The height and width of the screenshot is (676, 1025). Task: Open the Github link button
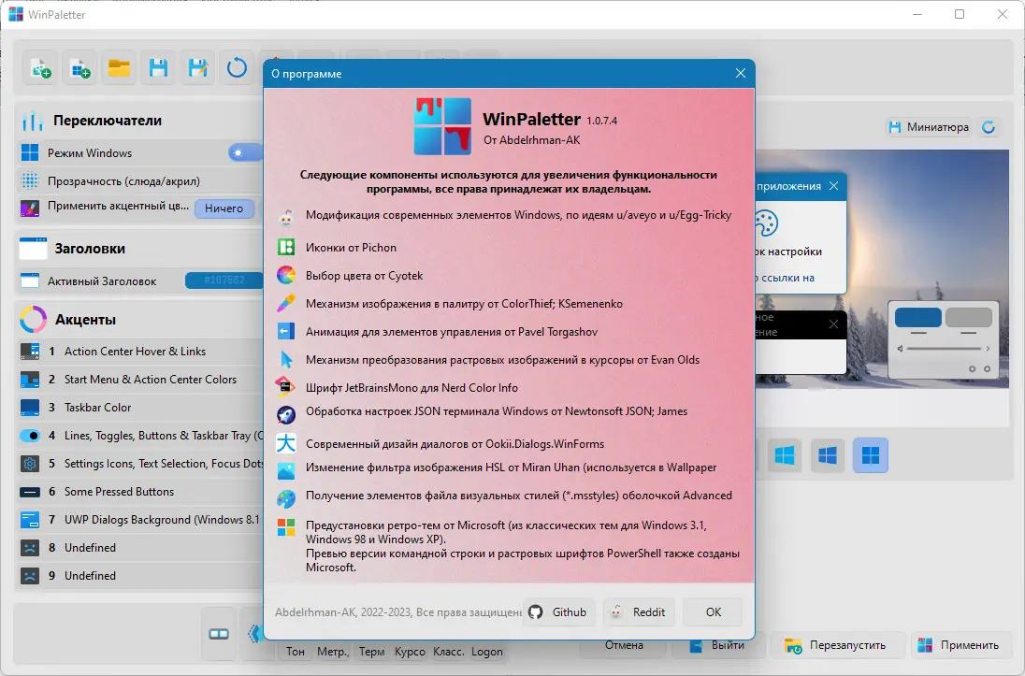(559, 611)
